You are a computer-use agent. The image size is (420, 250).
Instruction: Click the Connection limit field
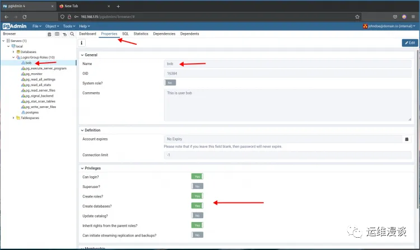pos(287,155)
